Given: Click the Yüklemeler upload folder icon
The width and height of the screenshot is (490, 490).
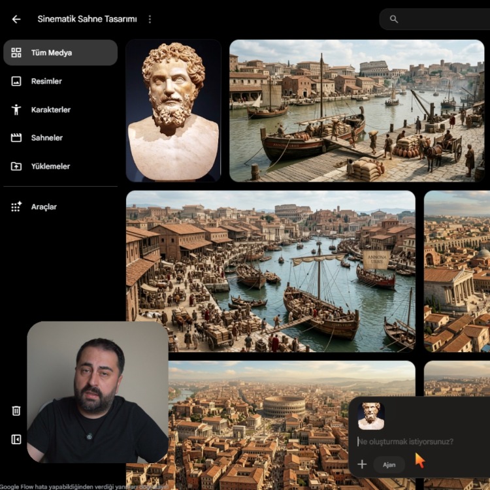Looking at the screenshot, I should click(x=16, y=166).
